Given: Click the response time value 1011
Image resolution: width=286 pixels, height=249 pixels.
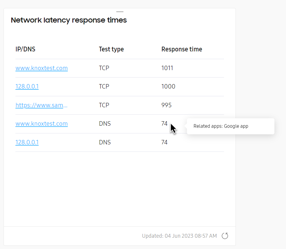Looking at the screenshot, I should [167, 68].
